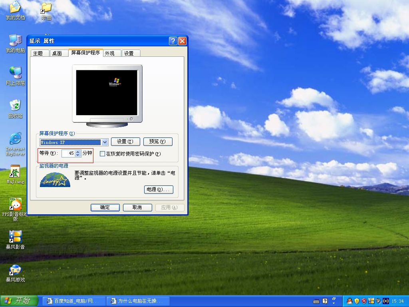This screenshot has height=307, width=409.
Task: Click the keyboard language bar icon
Action: click(x=316, y=301)
